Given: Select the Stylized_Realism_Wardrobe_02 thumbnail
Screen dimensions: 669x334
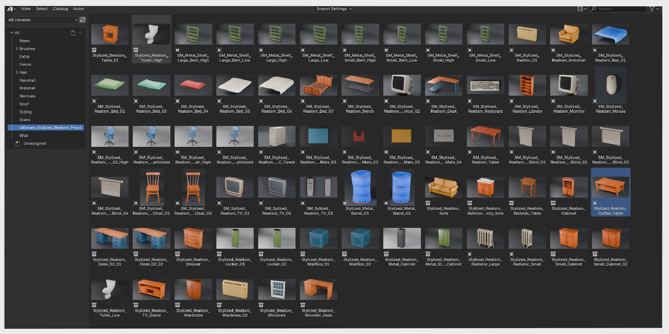Looking at the screenshot, I should [235, 289].
